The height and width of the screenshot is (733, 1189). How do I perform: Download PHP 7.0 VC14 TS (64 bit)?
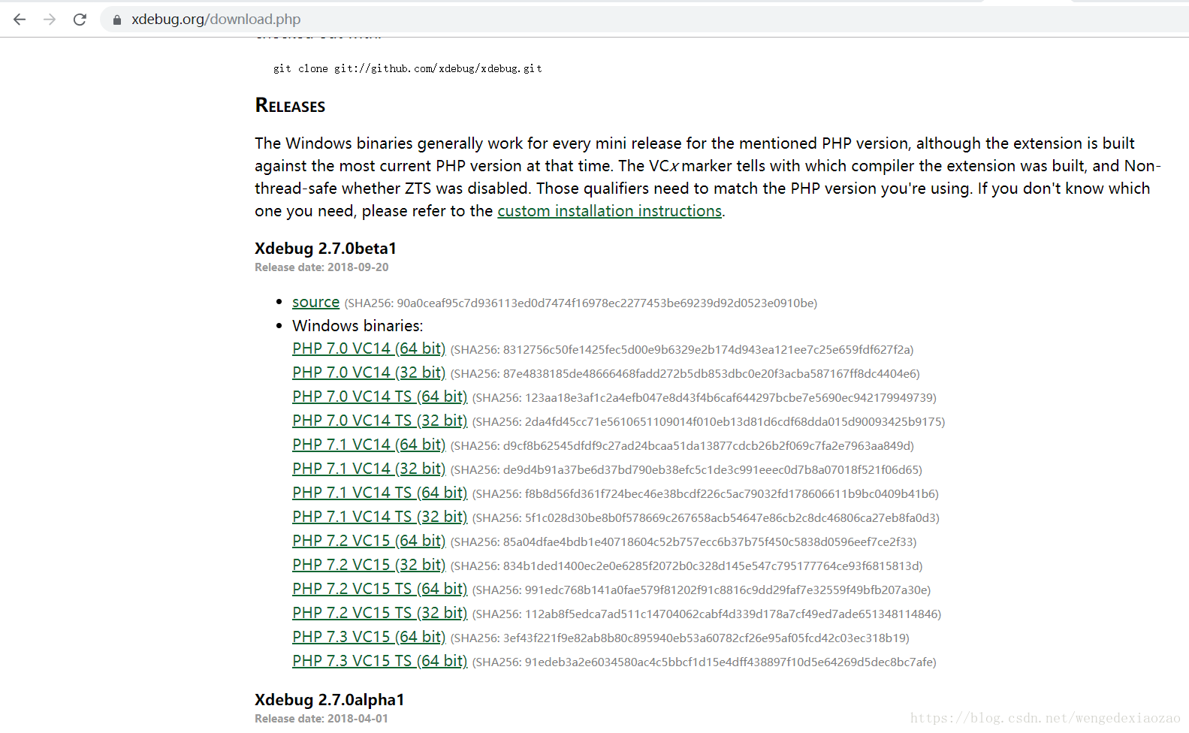[379, 397]
